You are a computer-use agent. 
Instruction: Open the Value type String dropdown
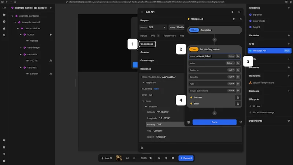point(230,63)
